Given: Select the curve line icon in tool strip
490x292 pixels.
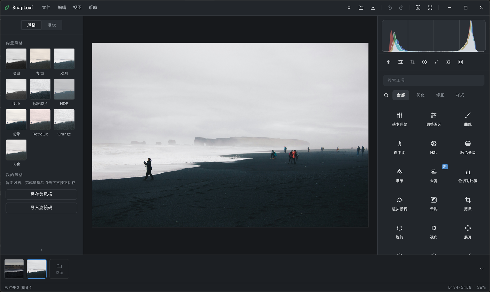Looking at the screenshot, I should pos(436,62).
